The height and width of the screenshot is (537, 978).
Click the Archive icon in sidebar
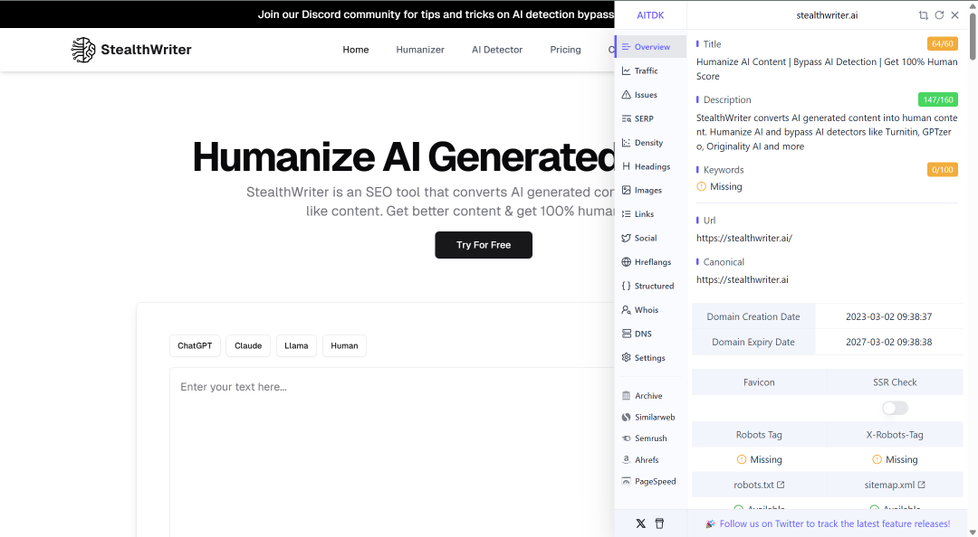click(x=627, y=396)
